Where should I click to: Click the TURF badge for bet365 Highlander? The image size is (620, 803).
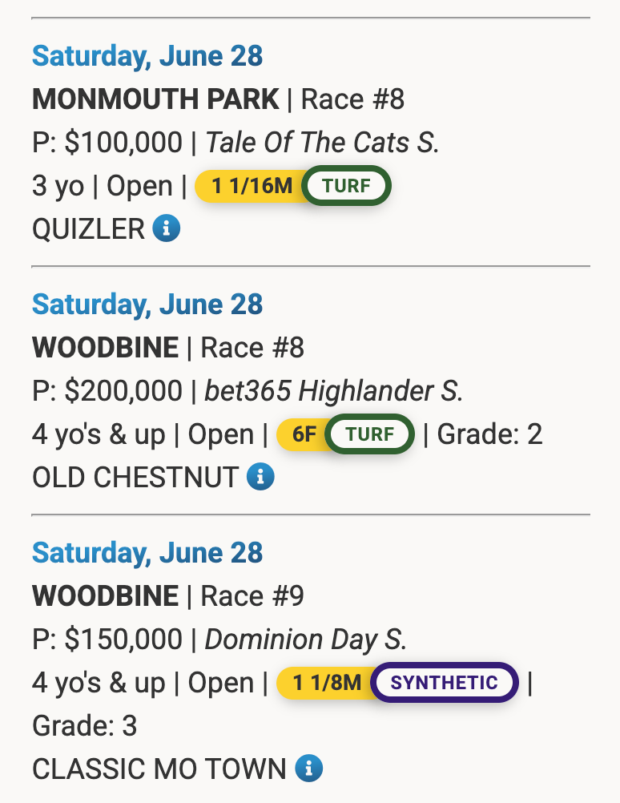click(369, 434)
